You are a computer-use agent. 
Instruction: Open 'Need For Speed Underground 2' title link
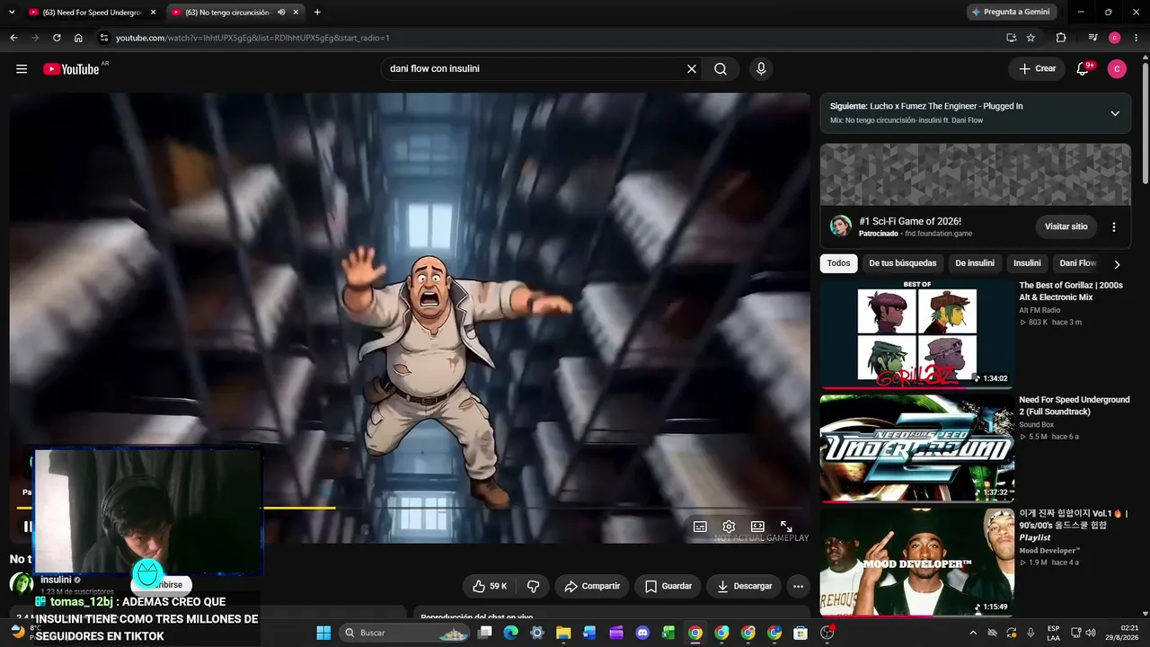pyautogui.click(x=1075, y=405)
